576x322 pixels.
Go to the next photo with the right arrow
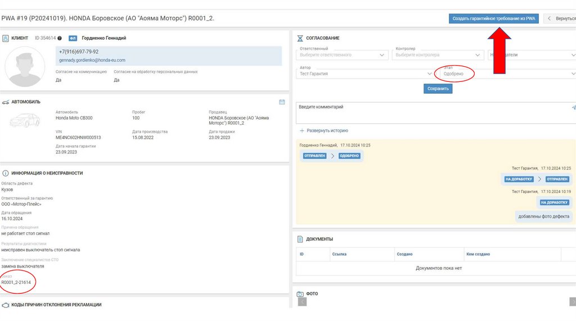pyautogui.click(x=572, y=301)
